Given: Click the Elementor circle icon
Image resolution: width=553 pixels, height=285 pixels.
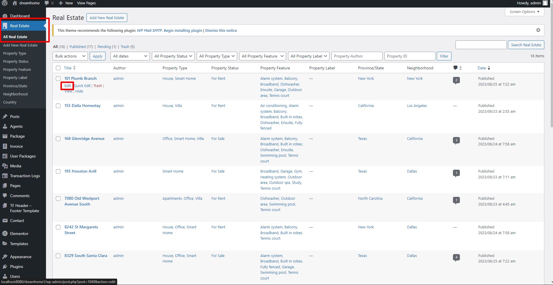Looking at the screenshot, I should click(x=5, y=234).
